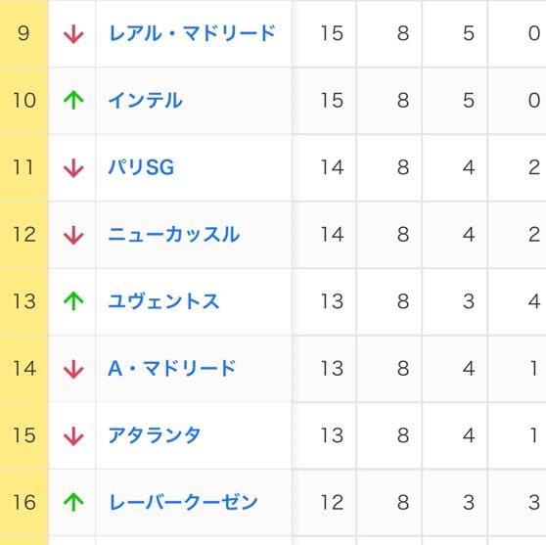Click green up arrow beside レーバークーゼン
Viewport: 546px width, 545px height.
coord(73,502)
